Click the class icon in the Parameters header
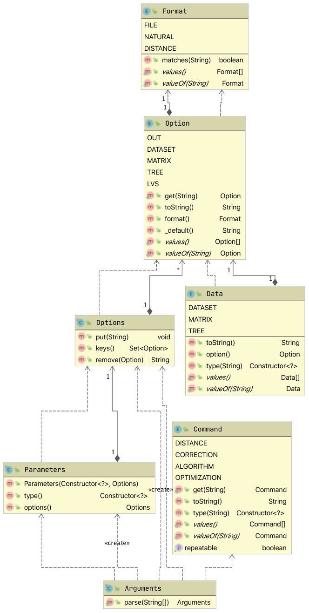This screenshot has width=309, height=613. pos(8,470)
